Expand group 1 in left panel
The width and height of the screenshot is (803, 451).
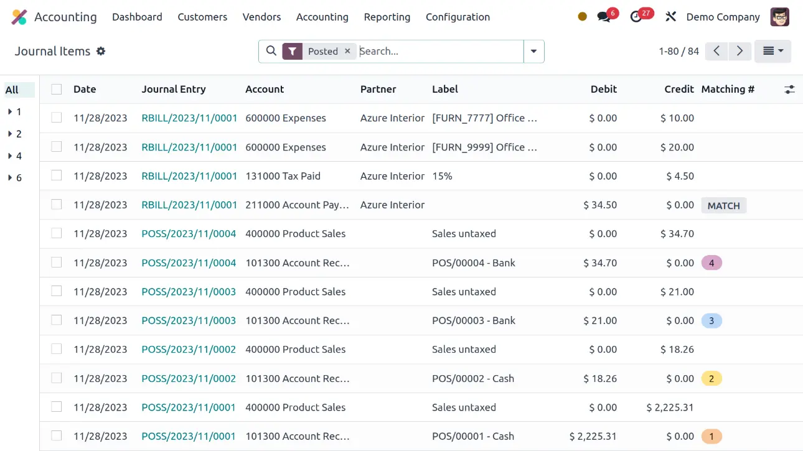[x=14, y=112]
